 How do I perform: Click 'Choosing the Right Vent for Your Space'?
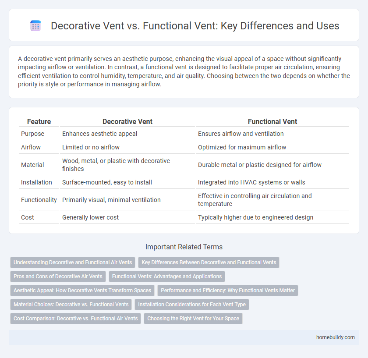(193, 319)
